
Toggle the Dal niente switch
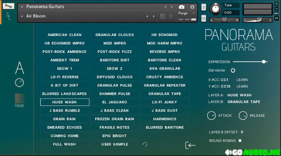pyautogui.click(x=233, y=70)
